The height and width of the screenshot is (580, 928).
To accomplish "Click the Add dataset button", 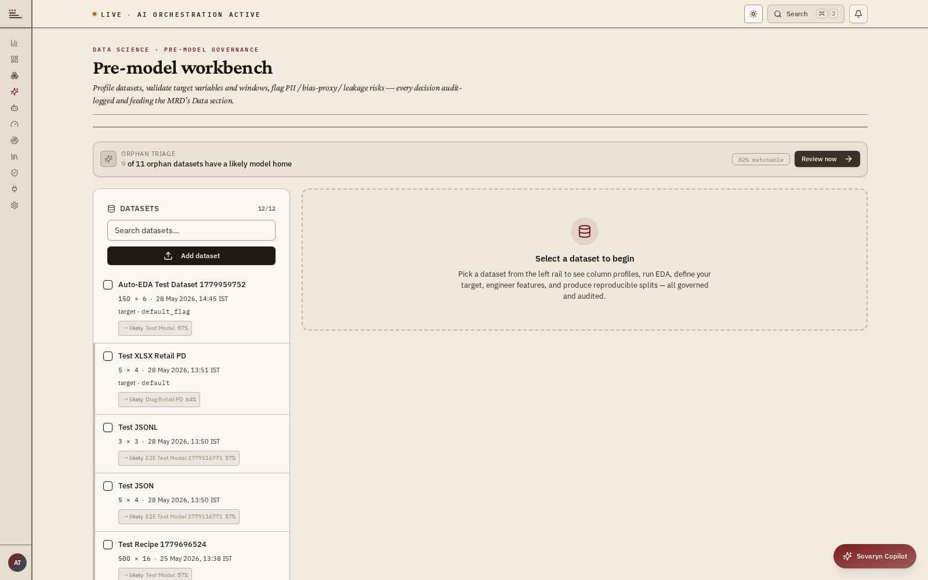I will point(191,256).
